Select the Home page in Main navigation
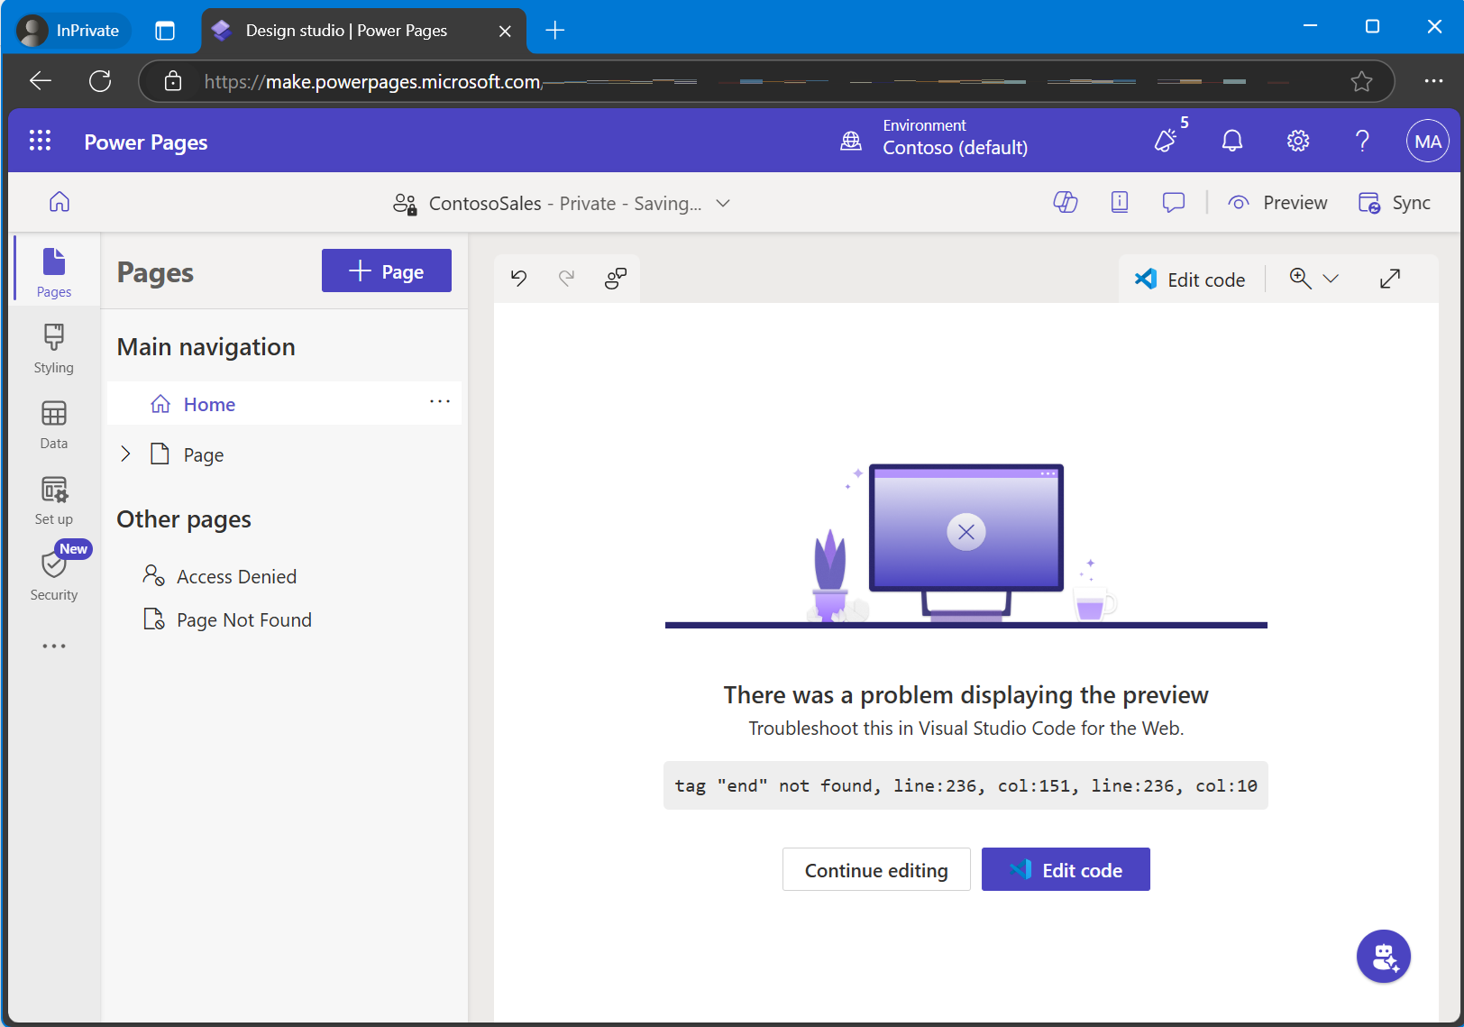The height and width of the screenshot is (1027, 1464). [x=285, y=403]
